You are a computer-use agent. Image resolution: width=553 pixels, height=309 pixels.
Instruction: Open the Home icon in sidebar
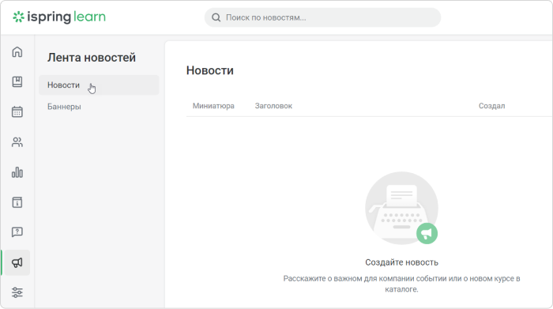tap(17, 52)
